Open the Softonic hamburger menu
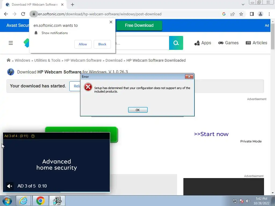275x206 pixels. tap(11, 43)
